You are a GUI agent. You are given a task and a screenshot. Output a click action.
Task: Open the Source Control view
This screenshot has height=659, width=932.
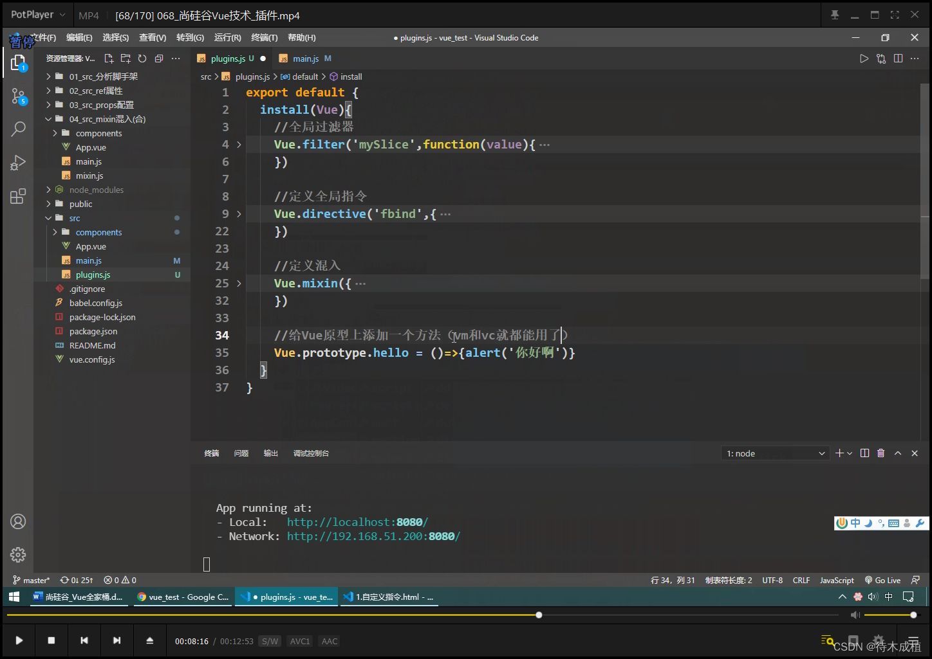tap(18, 96)
